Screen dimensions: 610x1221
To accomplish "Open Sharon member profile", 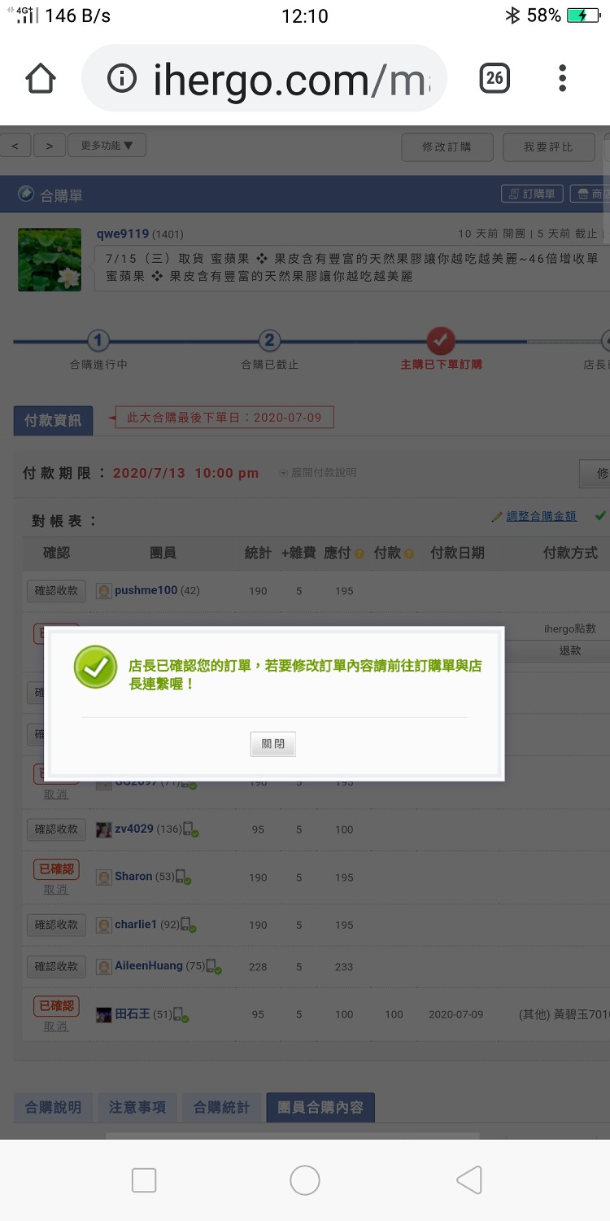I will pyautogui.click(x=133, y=877).
